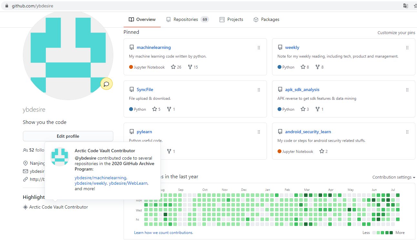
Task: Click ybdesire/WebLearn link in popup
Action: point(128,183)
